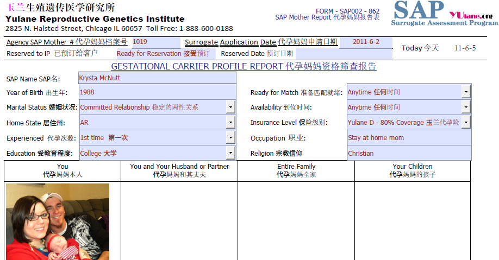Screen dimensions: 499x260
Task: Click the 'Marital Status' label
Action: [42, 107]
